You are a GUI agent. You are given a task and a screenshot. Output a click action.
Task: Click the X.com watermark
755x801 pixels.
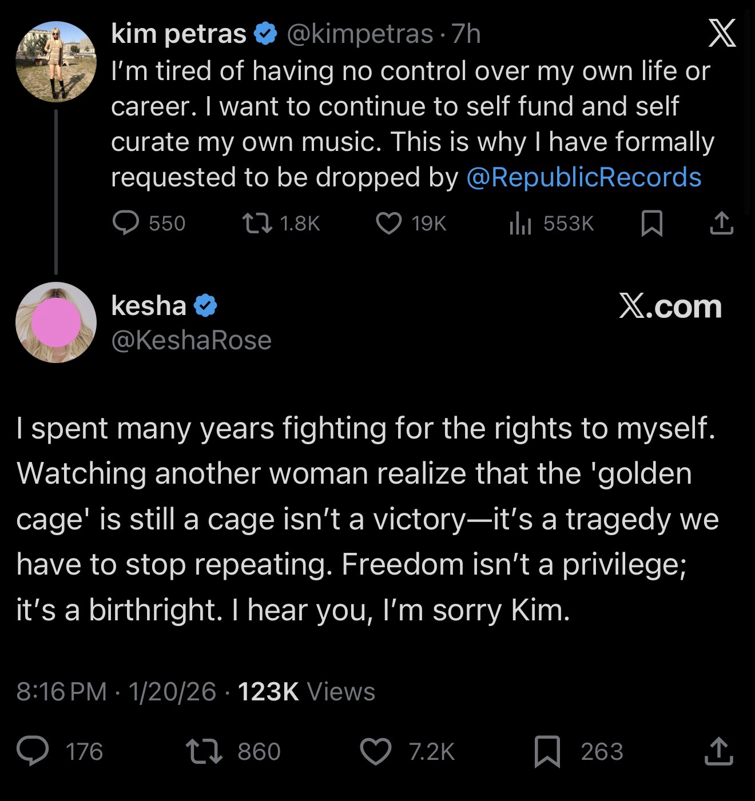(670, 306)
